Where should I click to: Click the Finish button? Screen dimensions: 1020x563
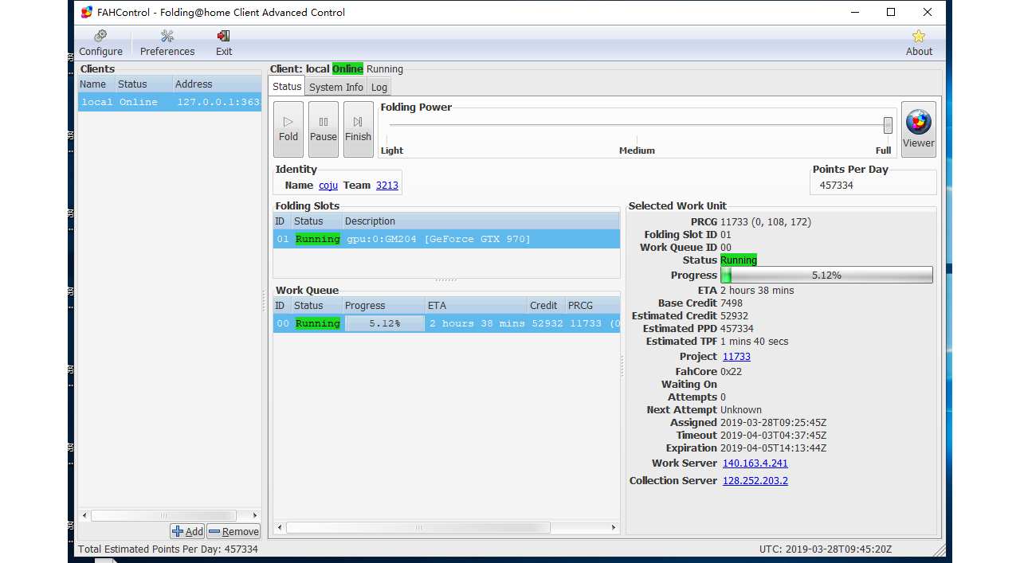coord(358,129)
